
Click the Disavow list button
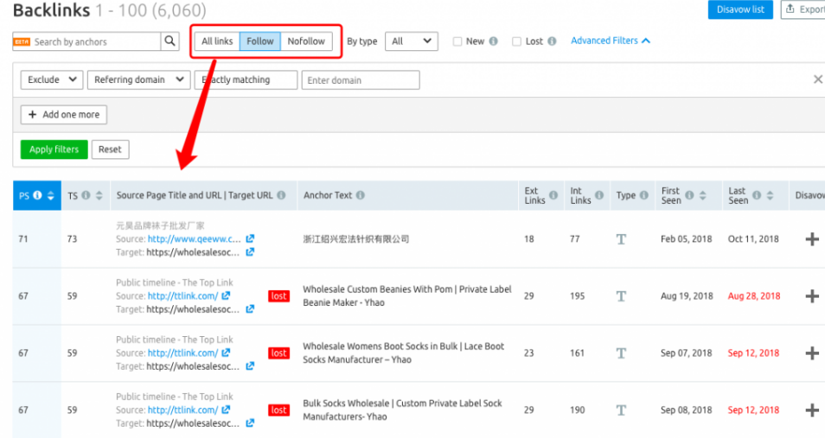(x=740, y=10)
